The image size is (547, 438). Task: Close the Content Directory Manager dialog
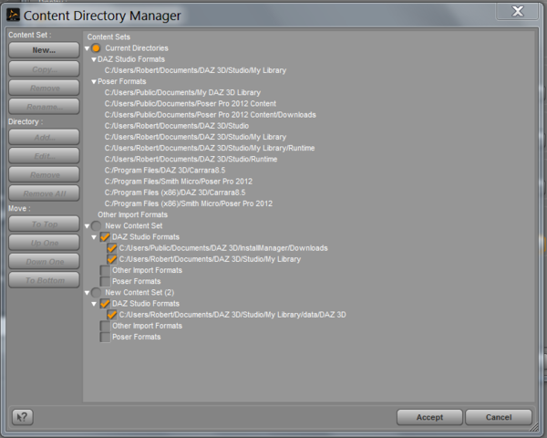[x=517, y=12]
